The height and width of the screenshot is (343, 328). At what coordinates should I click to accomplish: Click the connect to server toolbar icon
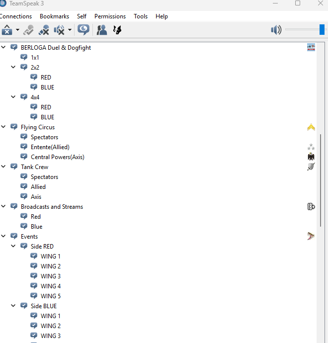point(28,30)
